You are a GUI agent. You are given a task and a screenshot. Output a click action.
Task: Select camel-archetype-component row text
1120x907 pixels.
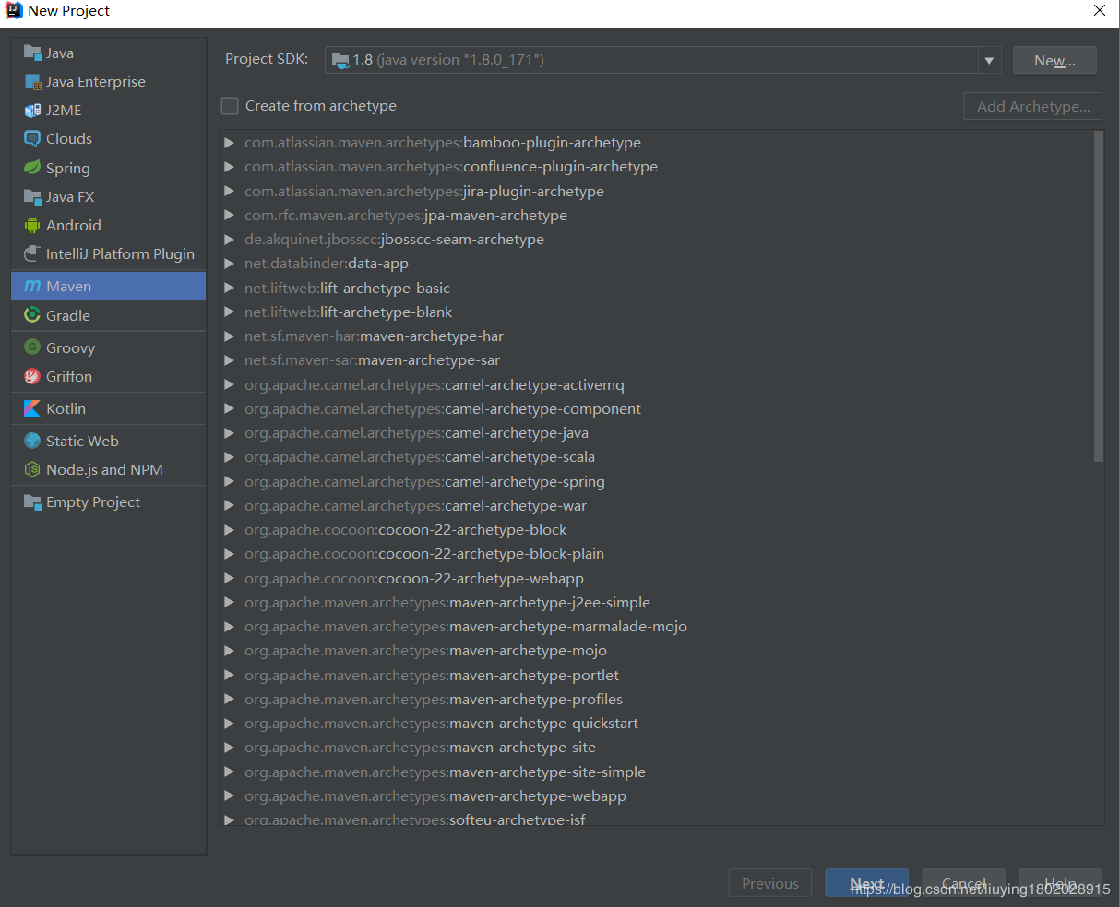[x=443, y=408]
